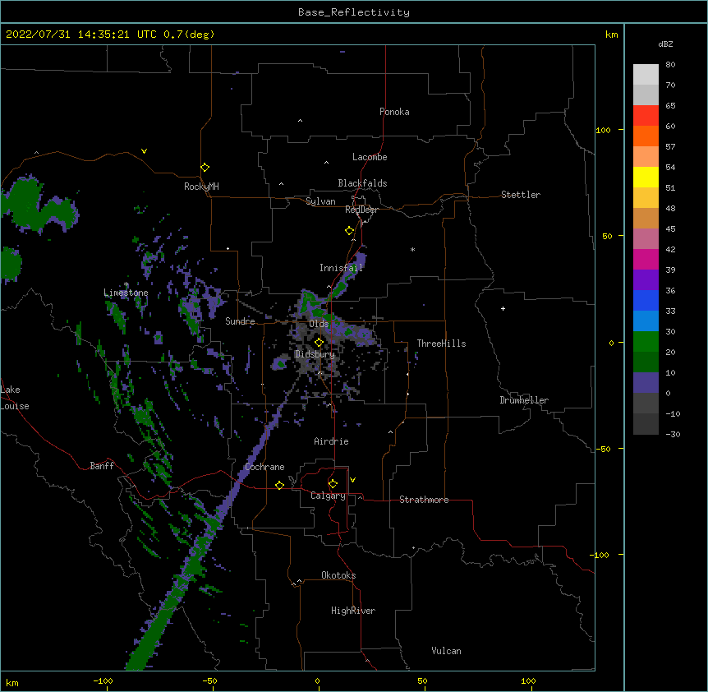Click the white 80 dBZ legend swatch

click(646, 74)
